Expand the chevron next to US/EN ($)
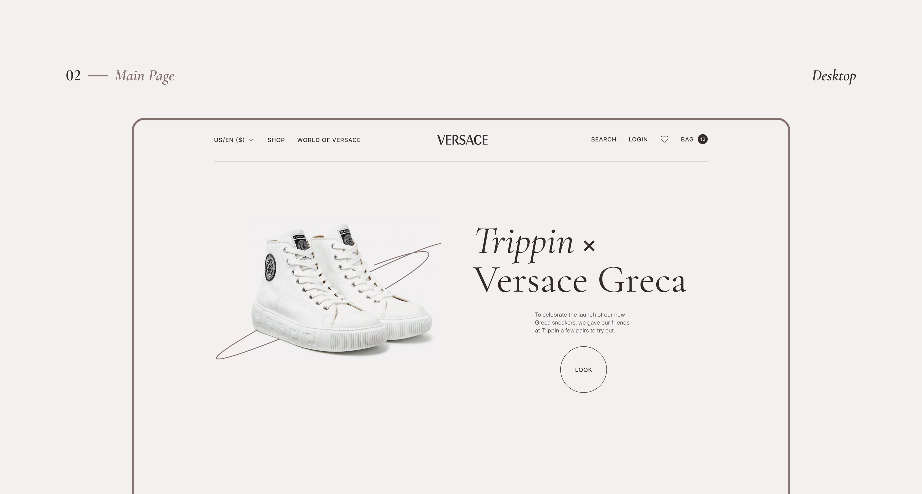 click(251, 140)
